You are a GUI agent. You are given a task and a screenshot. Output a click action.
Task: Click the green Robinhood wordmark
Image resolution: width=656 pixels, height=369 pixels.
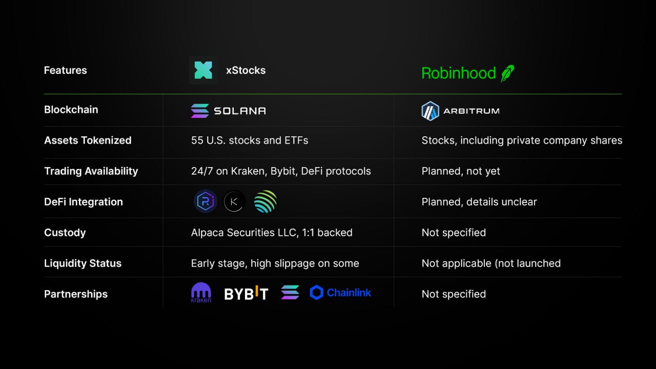(458, 73)
